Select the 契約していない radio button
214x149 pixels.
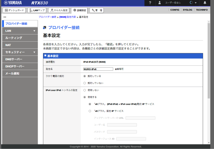(85, 83)
